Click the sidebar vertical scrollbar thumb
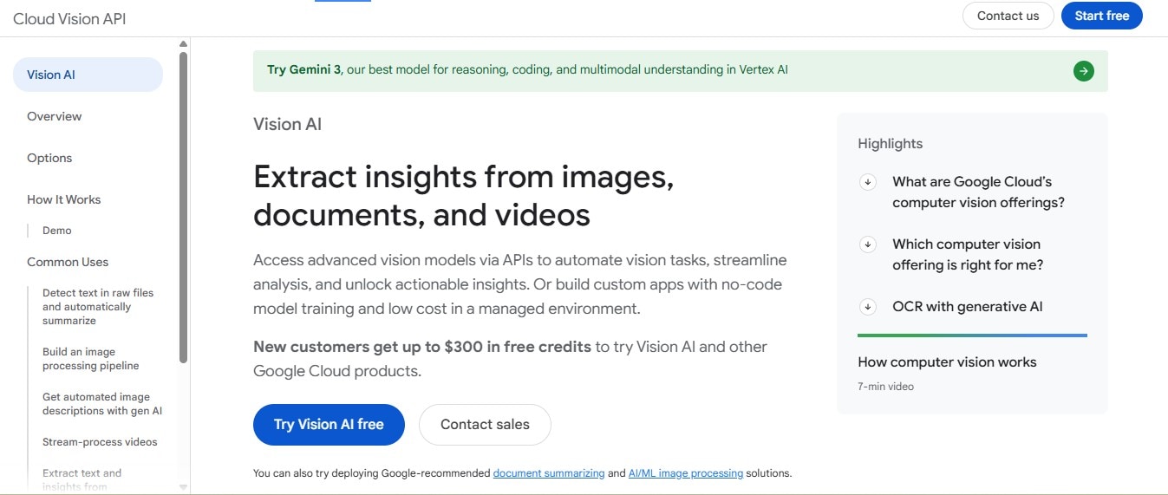 click(183, 206)
